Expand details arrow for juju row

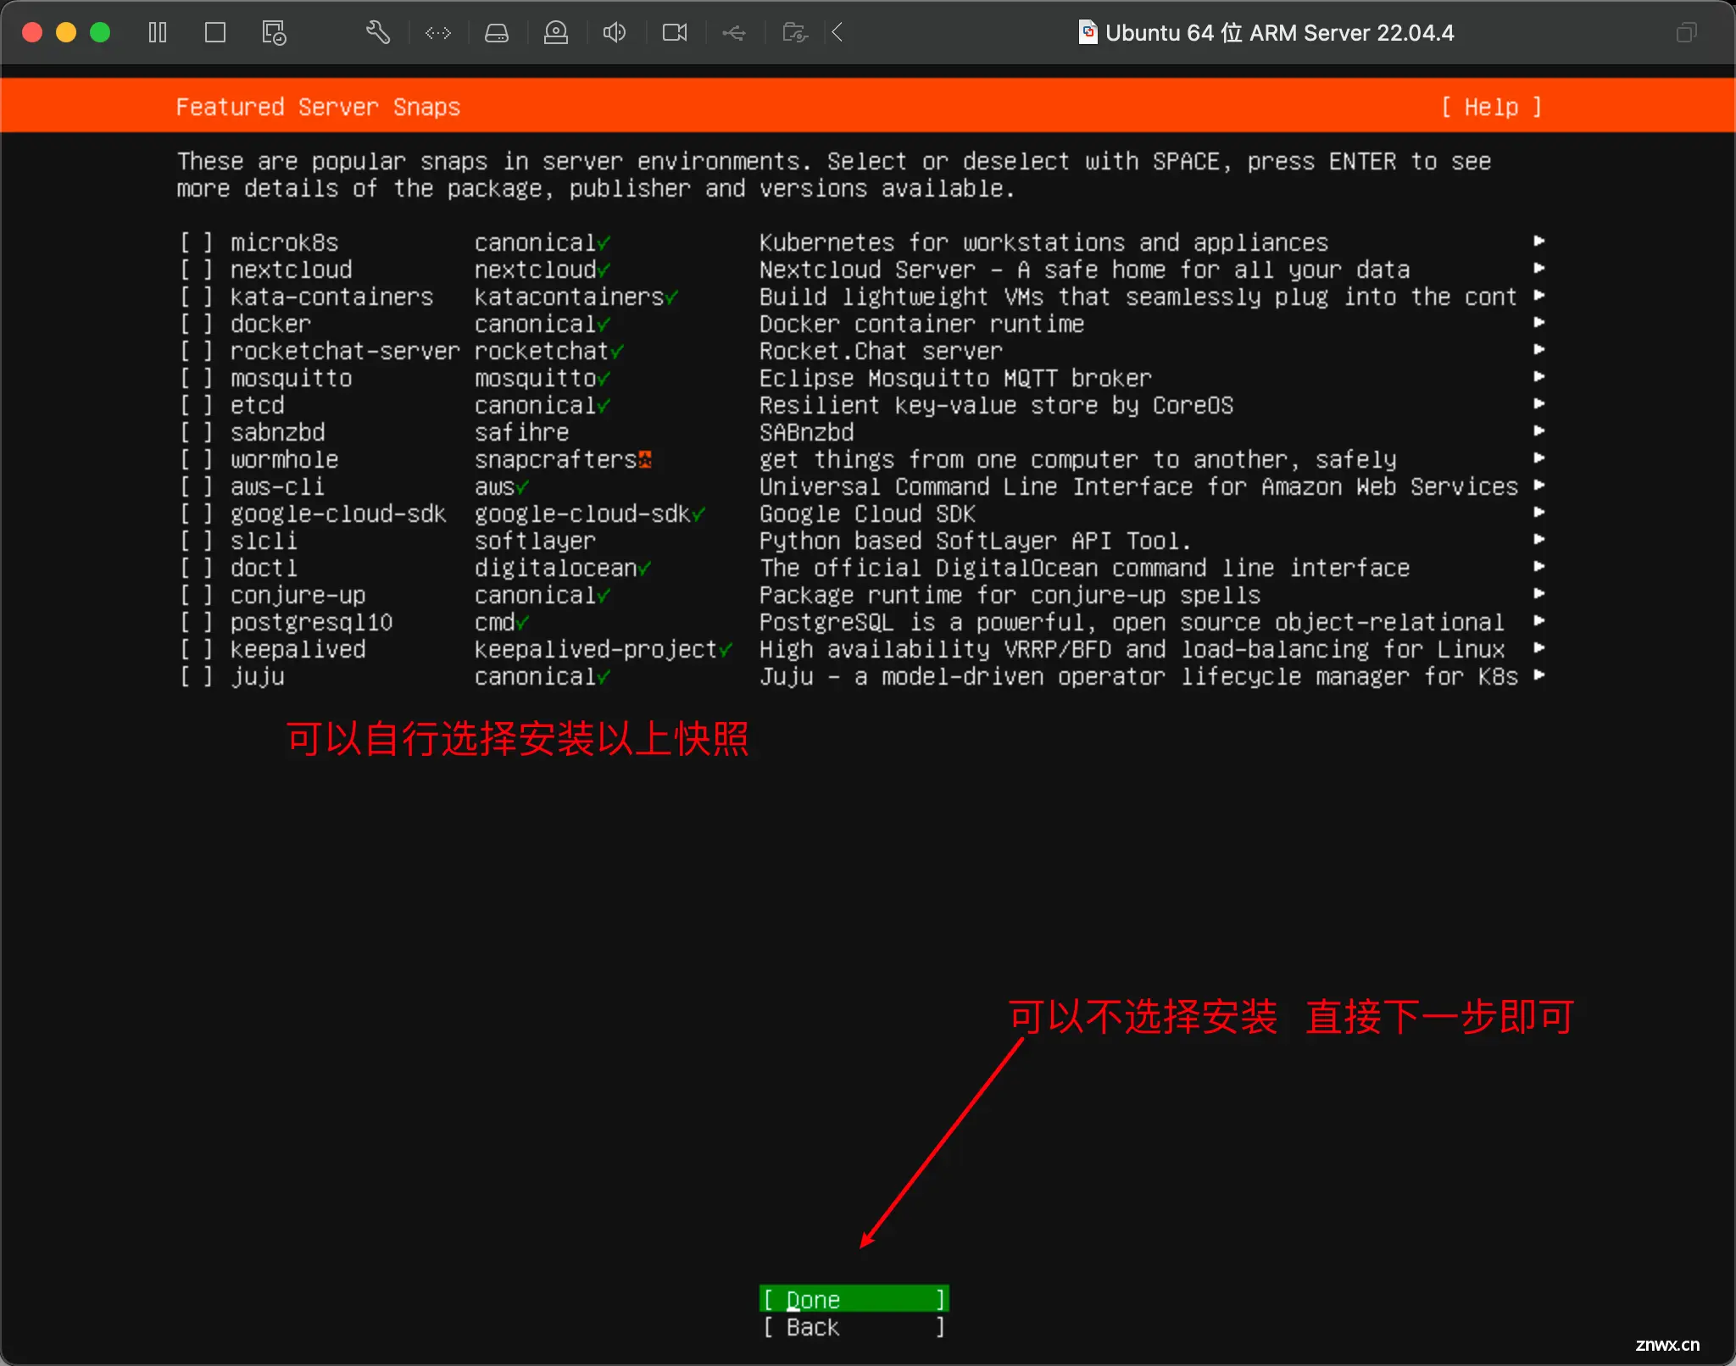click(1539, 675)
